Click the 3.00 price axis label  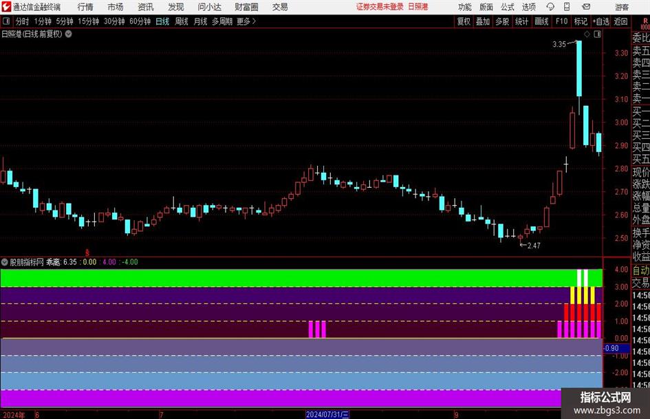pyautogui.click(x=621, y=122)
